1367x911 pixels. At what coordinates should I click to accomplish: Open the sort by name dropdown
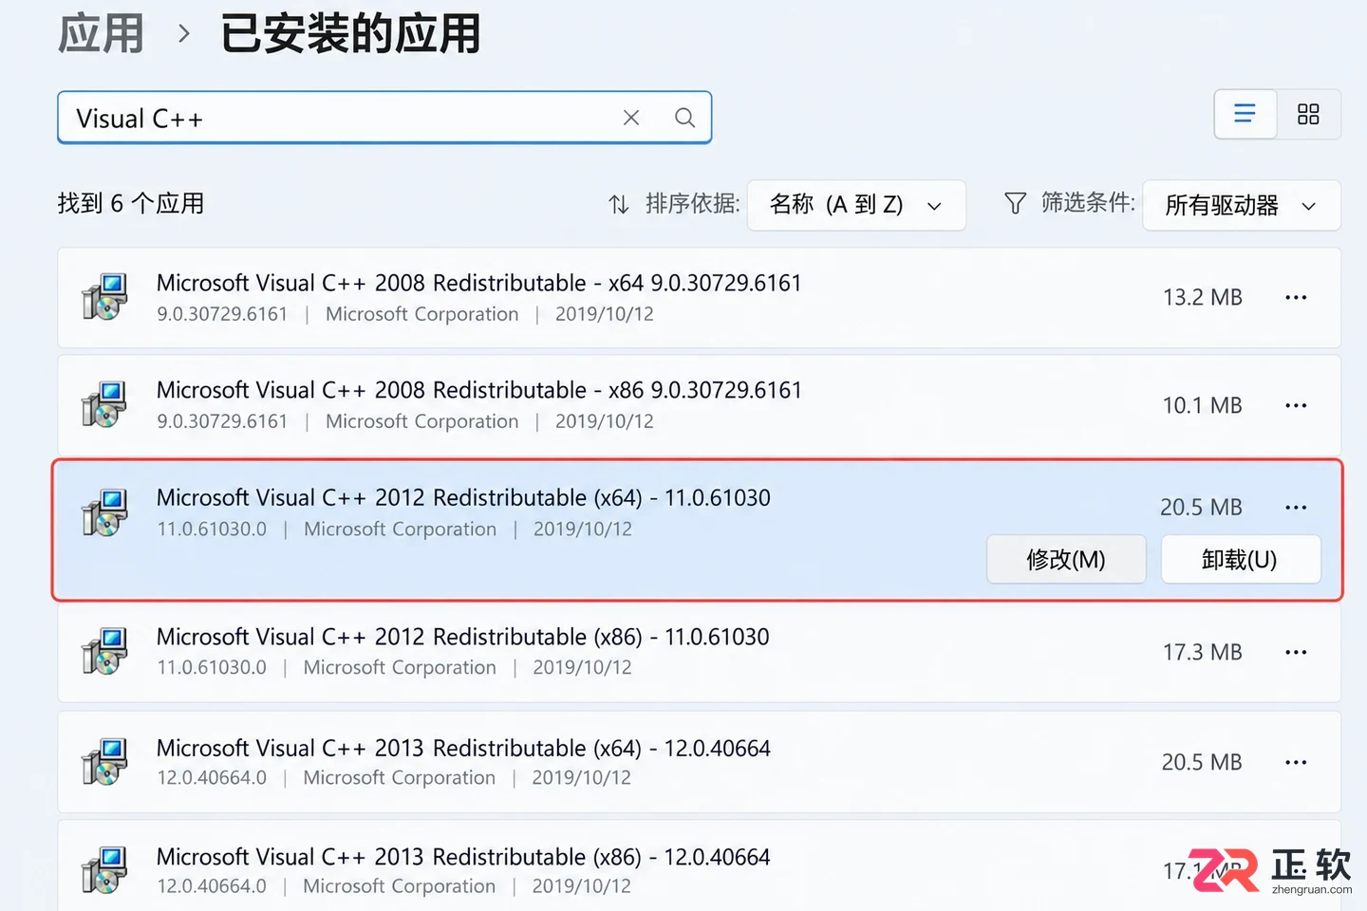(856, 205)
